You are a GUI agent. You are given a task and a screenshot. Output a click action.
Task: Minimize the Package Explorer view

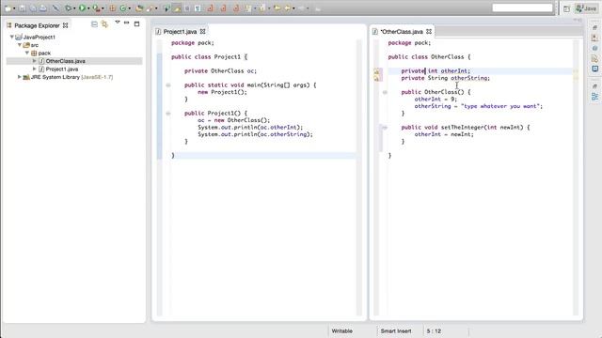(127, 23)
